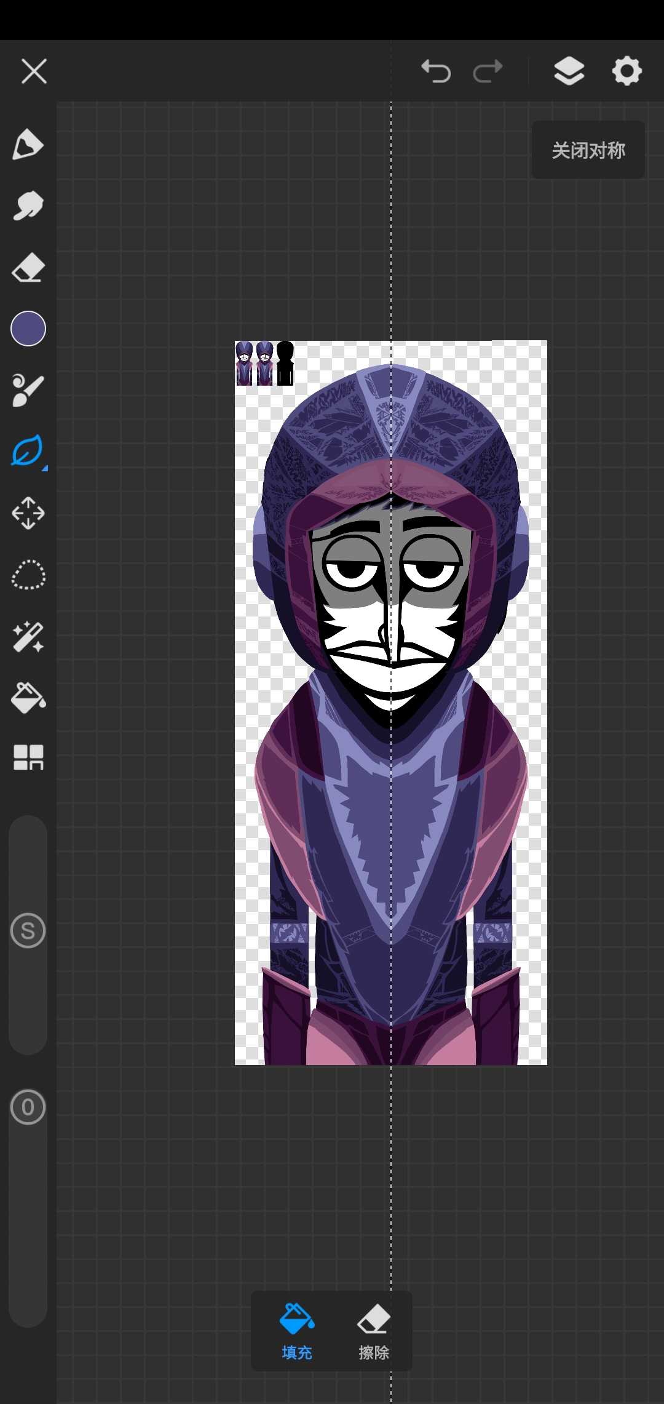Select the paint bucket tool in sidebar
This screenshot has width=664, height=1404.
click(x=28, y=698)
